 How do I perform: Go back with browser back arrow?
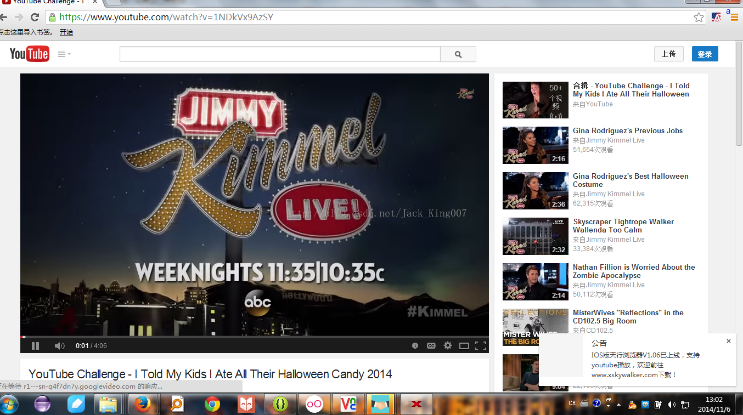click(x=4, y=17)
